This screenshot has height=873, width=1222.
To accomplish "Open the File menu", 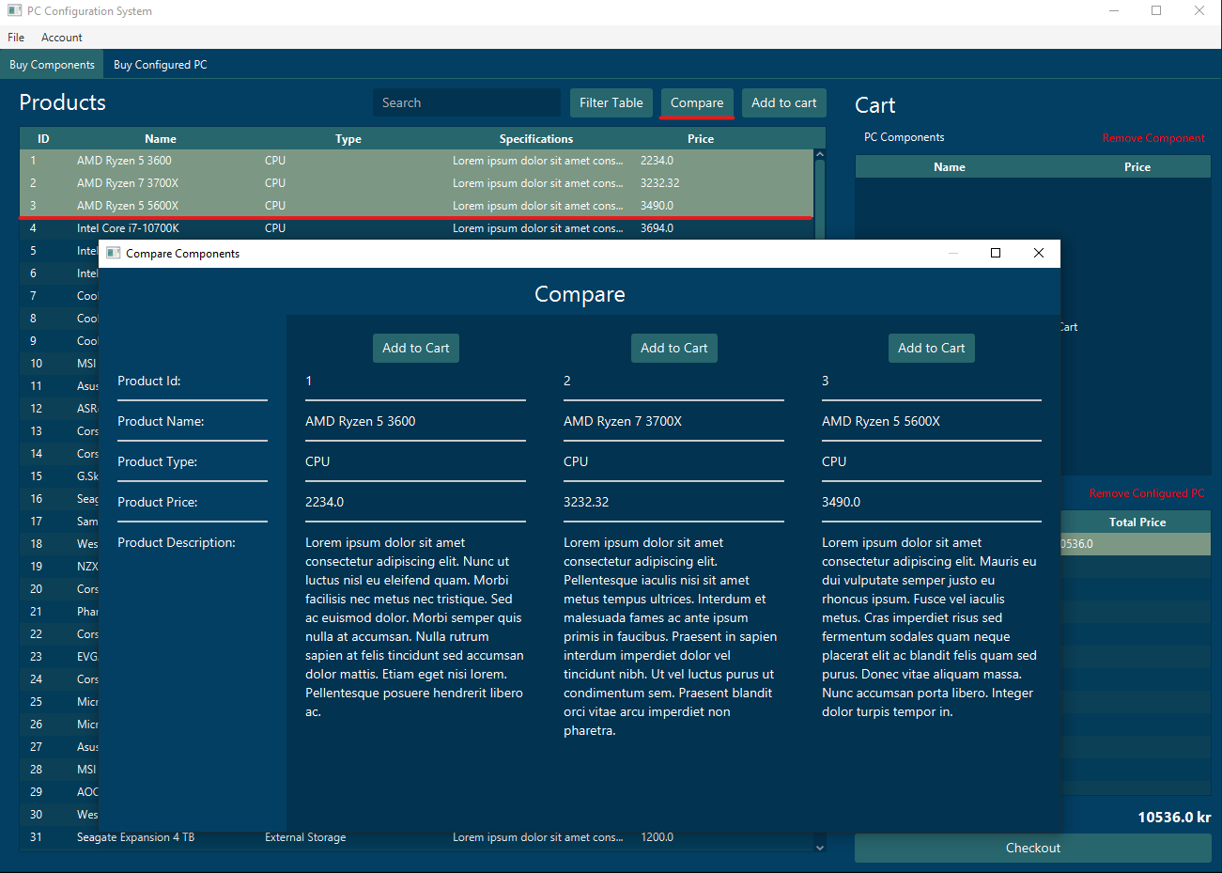I will pos(16,38).
